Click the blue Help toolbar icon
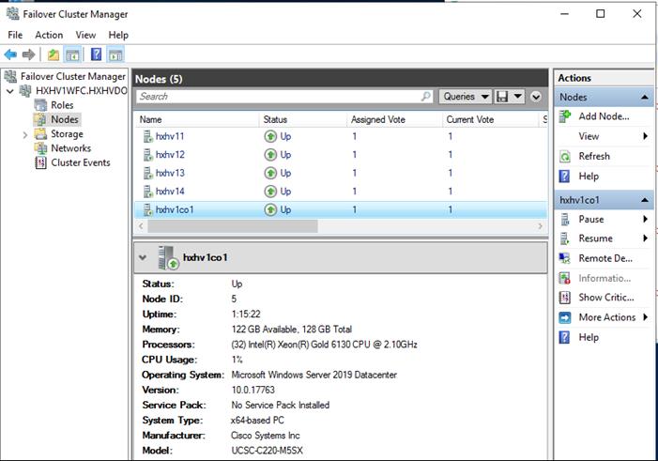This screenshot has width=658, height=461. (x=96, y=54)
